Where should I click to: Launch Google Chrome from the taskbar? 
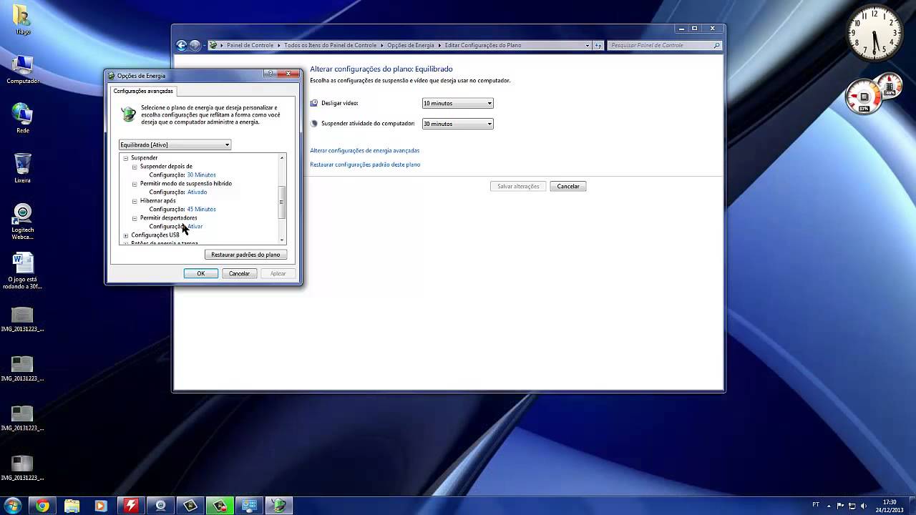[43, 506]
